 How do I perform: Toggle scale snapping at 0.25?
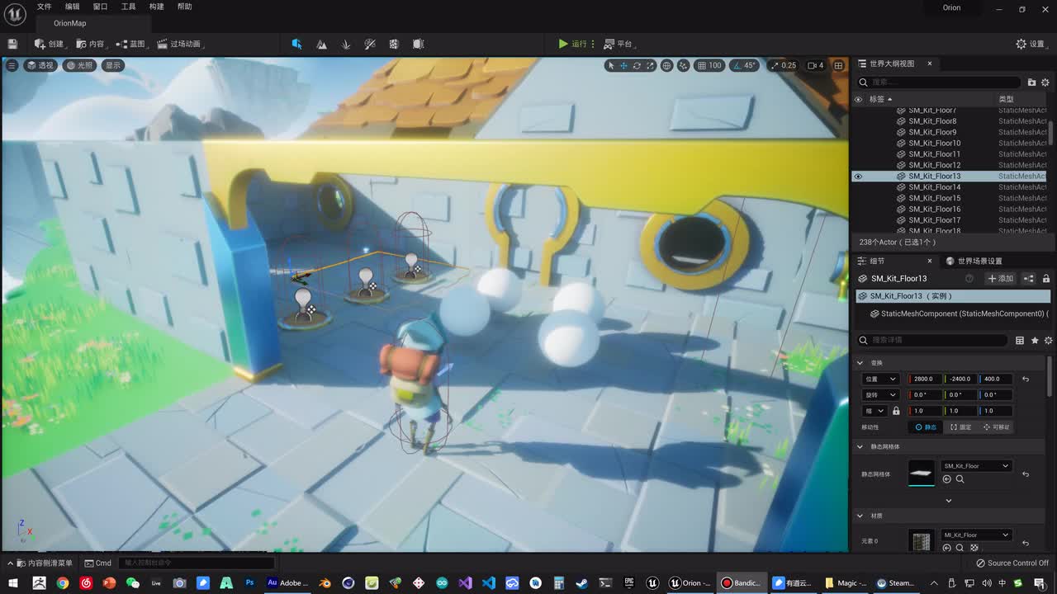point(774,65)
